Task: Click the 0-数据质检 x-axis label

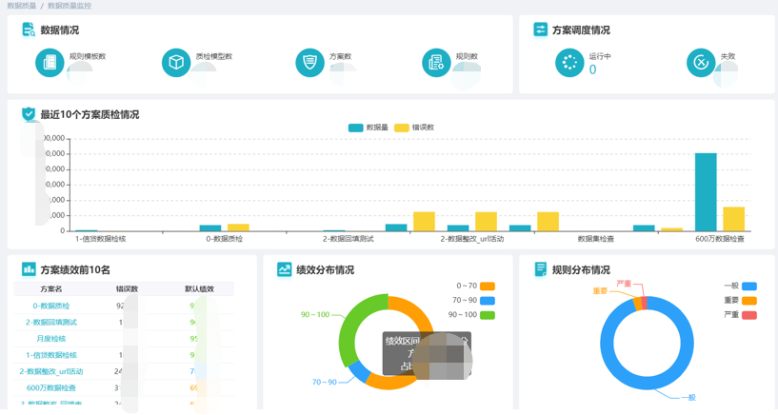Action: pos(225,239)
